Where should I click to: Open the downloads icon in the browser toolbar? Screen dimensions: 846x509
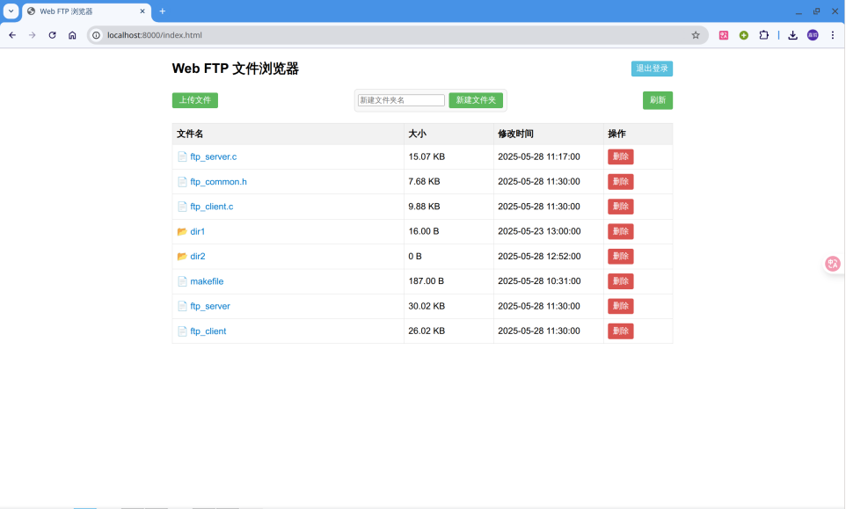click(792, 35)
